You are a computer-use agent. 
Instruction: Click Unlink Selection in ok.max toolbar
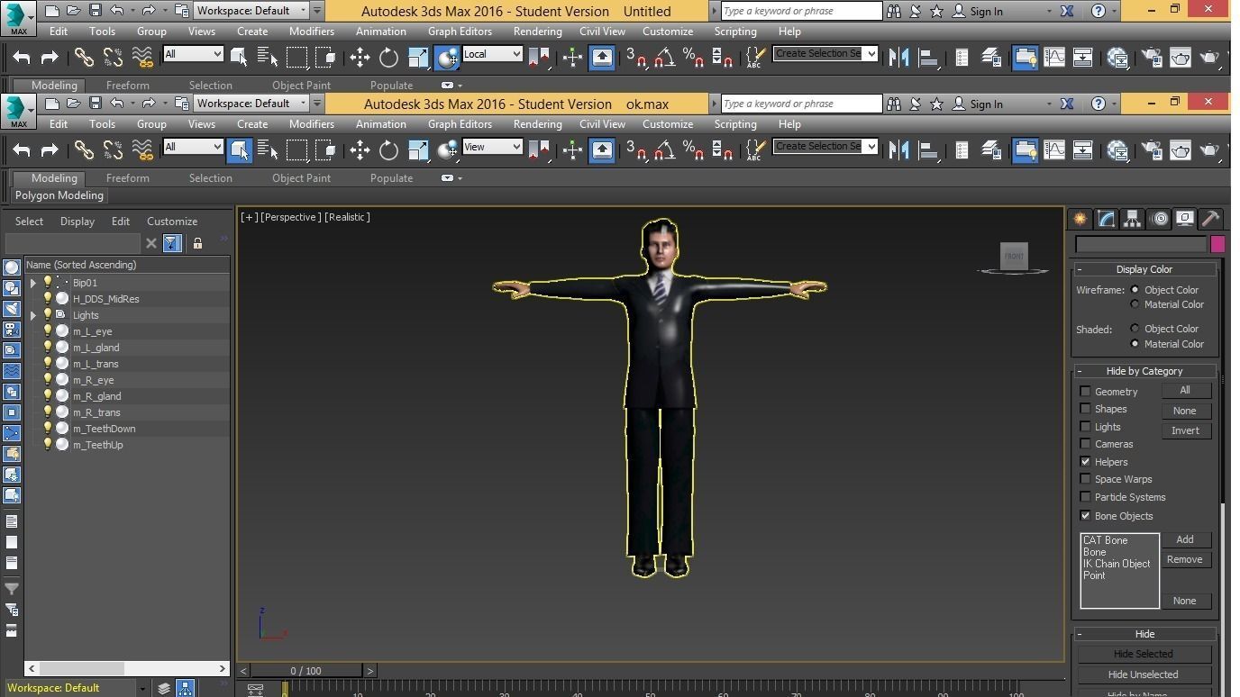click(113, 150)
